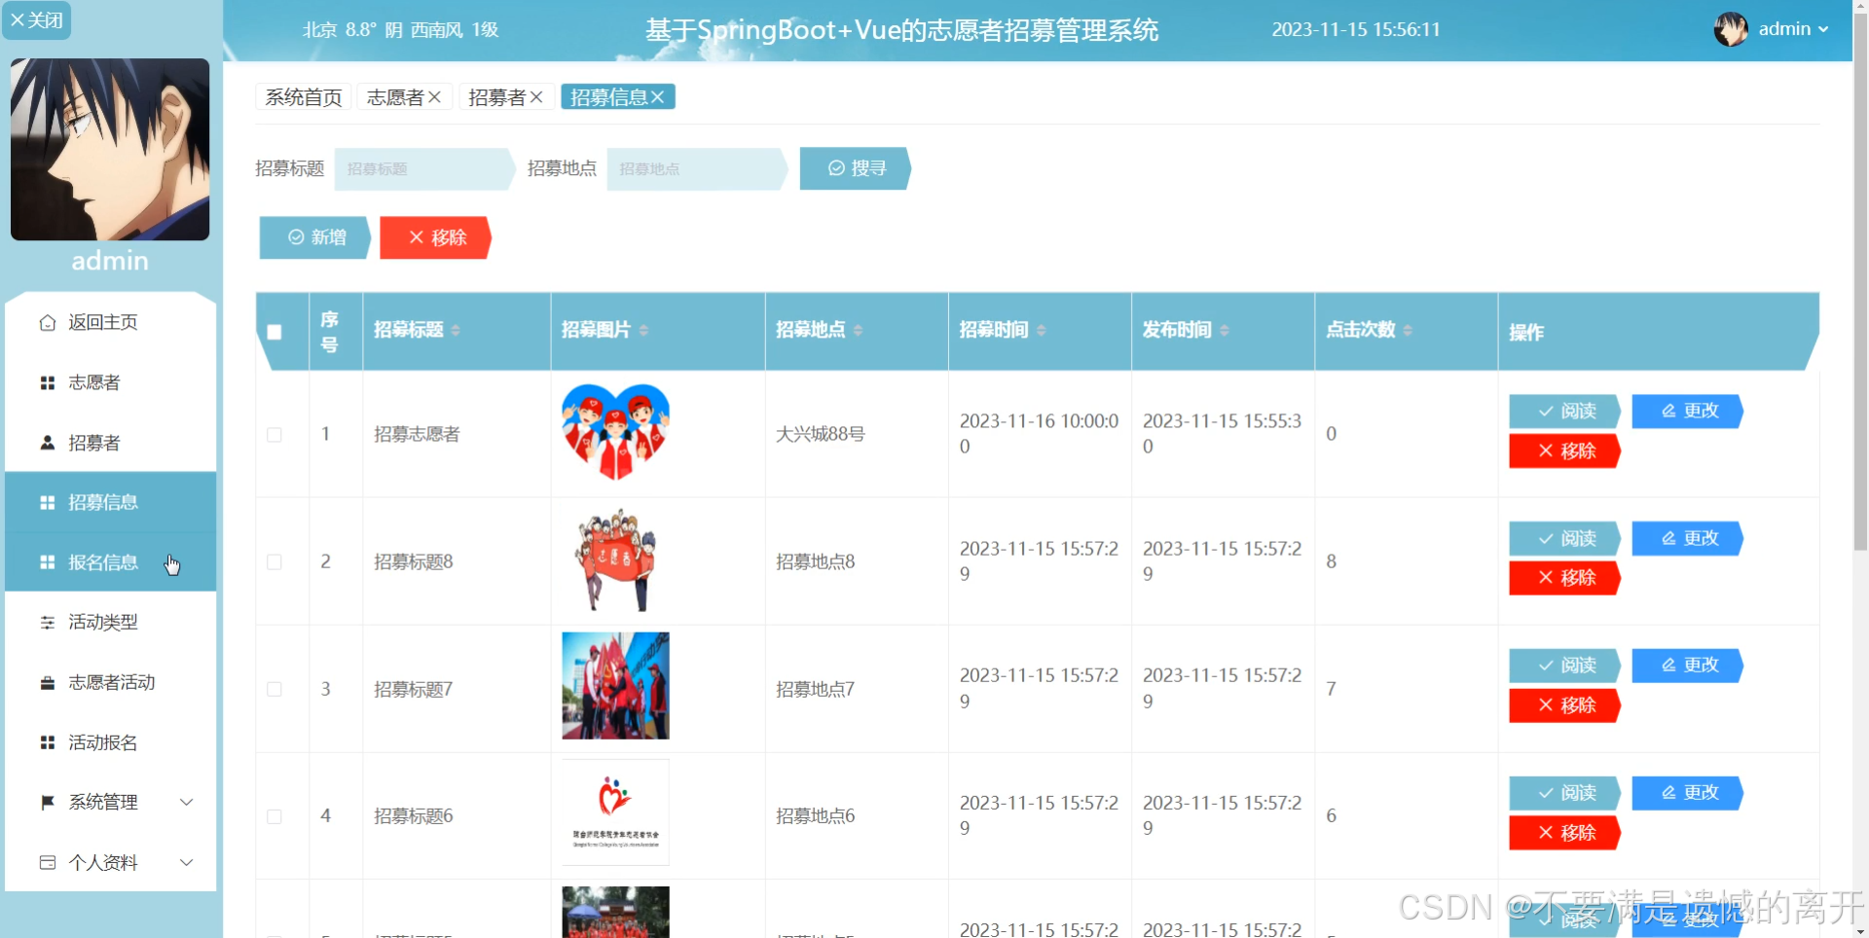Open the heart-shaped image of 招募志愿者 row
This screenshot has height=938, width=1869.
tap(615, 431)
